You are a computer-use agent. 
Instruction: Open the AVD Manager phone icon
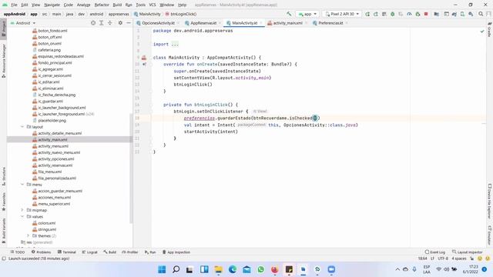(462, 14)
